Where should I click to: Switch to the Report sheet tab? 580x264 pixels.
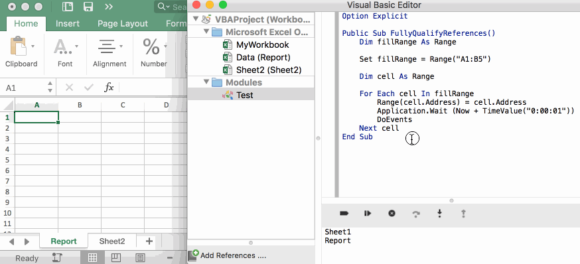tap(64, 241)
